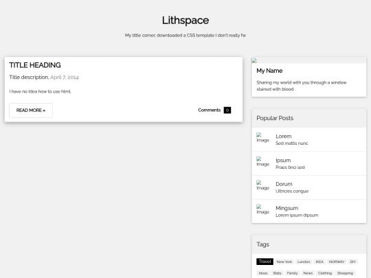Click the Popular Posts heading
This screenshot has height=278, width=371.
[x=275, y=118]
